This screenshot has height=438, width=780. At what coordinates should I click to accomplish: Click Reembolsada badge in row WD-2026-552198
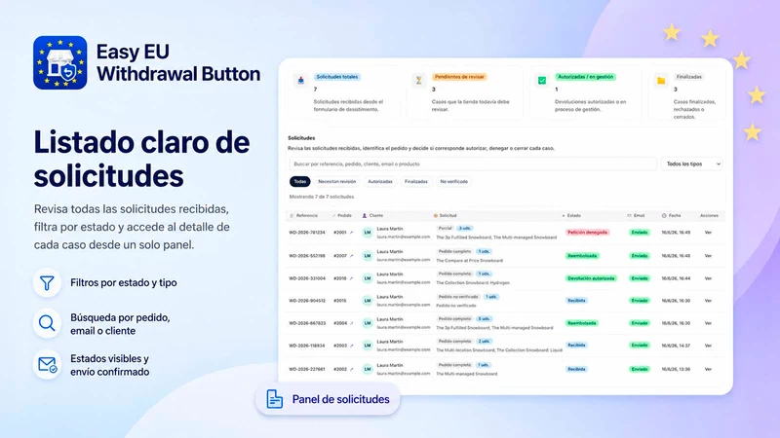point(582,256)
